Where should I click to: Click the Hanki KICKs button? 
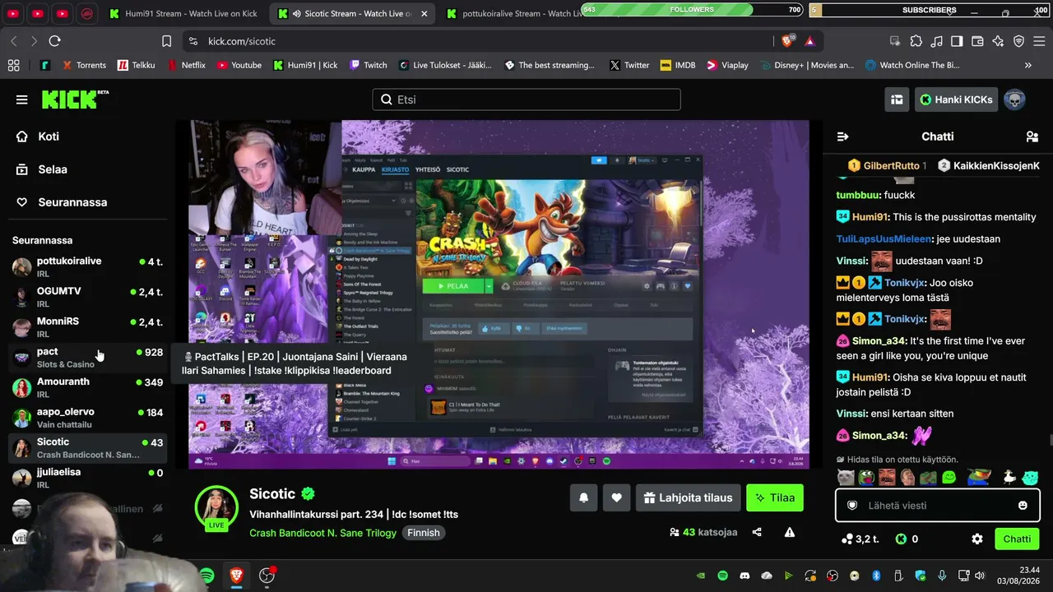tap(956, 99)
